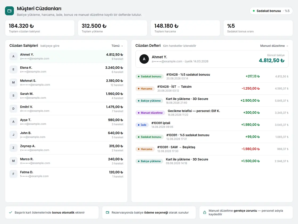Click Sadakat bonusu tag on #10428 bonus row
Image resolution: width=298 pixels, height=224 pixels.
click(149, 76)
